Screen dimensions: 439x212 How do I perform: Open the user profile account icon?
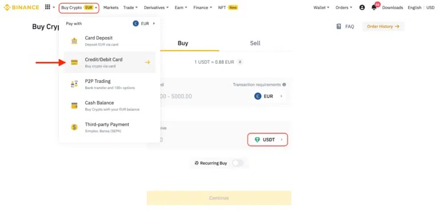(x=362, y=7)
